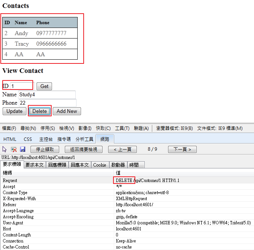This screenshot has height=250, width=254.
Task: Click the 值 value column header
Action: (118, 173)
